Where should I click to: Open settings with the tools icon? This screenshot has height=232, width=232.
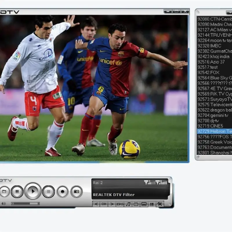(x=160, y=204)
